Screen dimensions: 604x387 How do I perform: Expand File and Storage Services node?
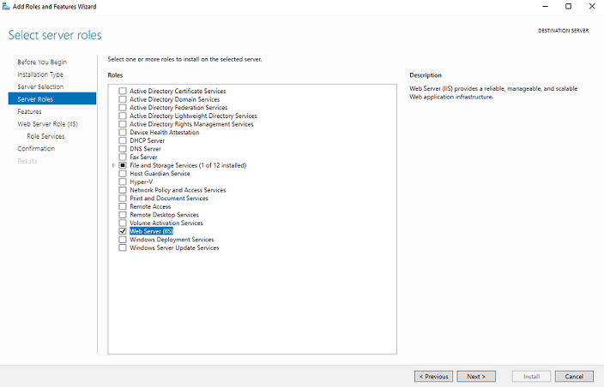click(113, 165)
